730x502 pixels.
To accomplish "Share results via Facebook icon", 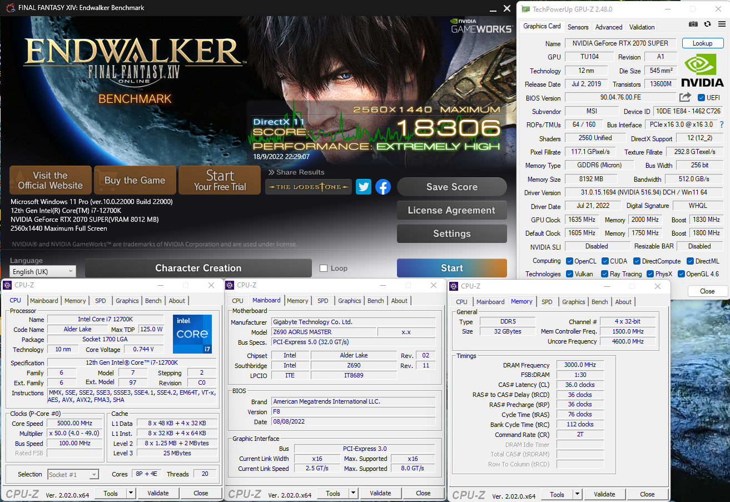I will point(383,187).
